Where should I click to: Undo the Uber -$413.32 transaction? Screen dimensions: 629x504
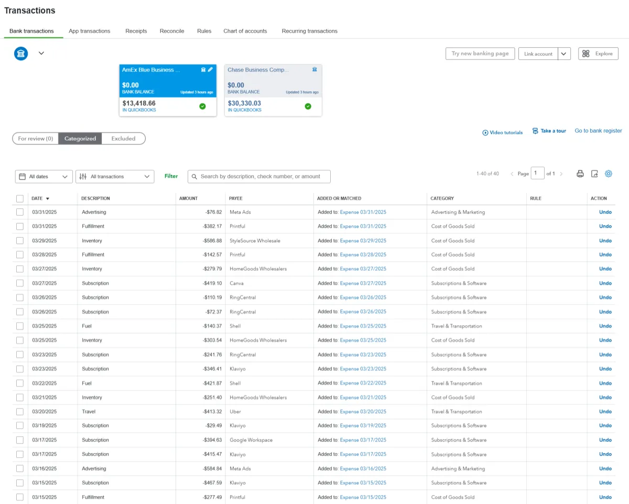tap(605, 412)
